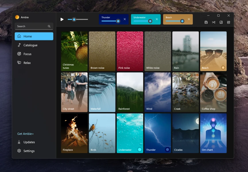Save the current sound mix

206,22
